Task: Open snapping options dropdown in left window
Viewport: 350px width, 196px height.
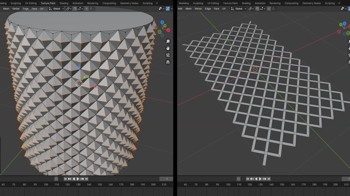Action: click(80, 9)
